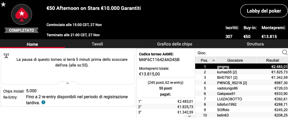Sort by the Risultati column header
The image size is (288, 118).
[272, 60]
